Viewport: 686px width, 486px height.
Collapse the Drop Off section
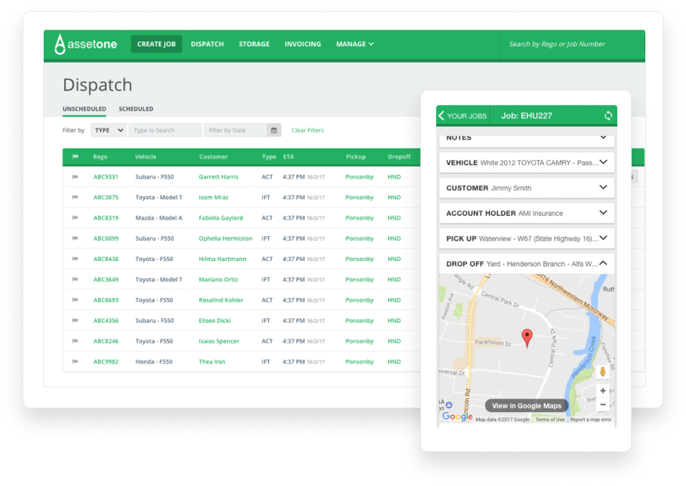[x=527, y=264]
